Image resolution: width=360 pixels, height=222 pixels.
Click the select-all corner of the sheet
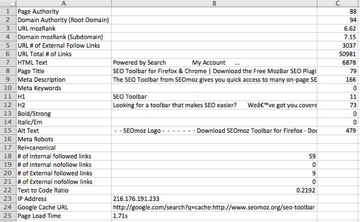click(8, 3)
